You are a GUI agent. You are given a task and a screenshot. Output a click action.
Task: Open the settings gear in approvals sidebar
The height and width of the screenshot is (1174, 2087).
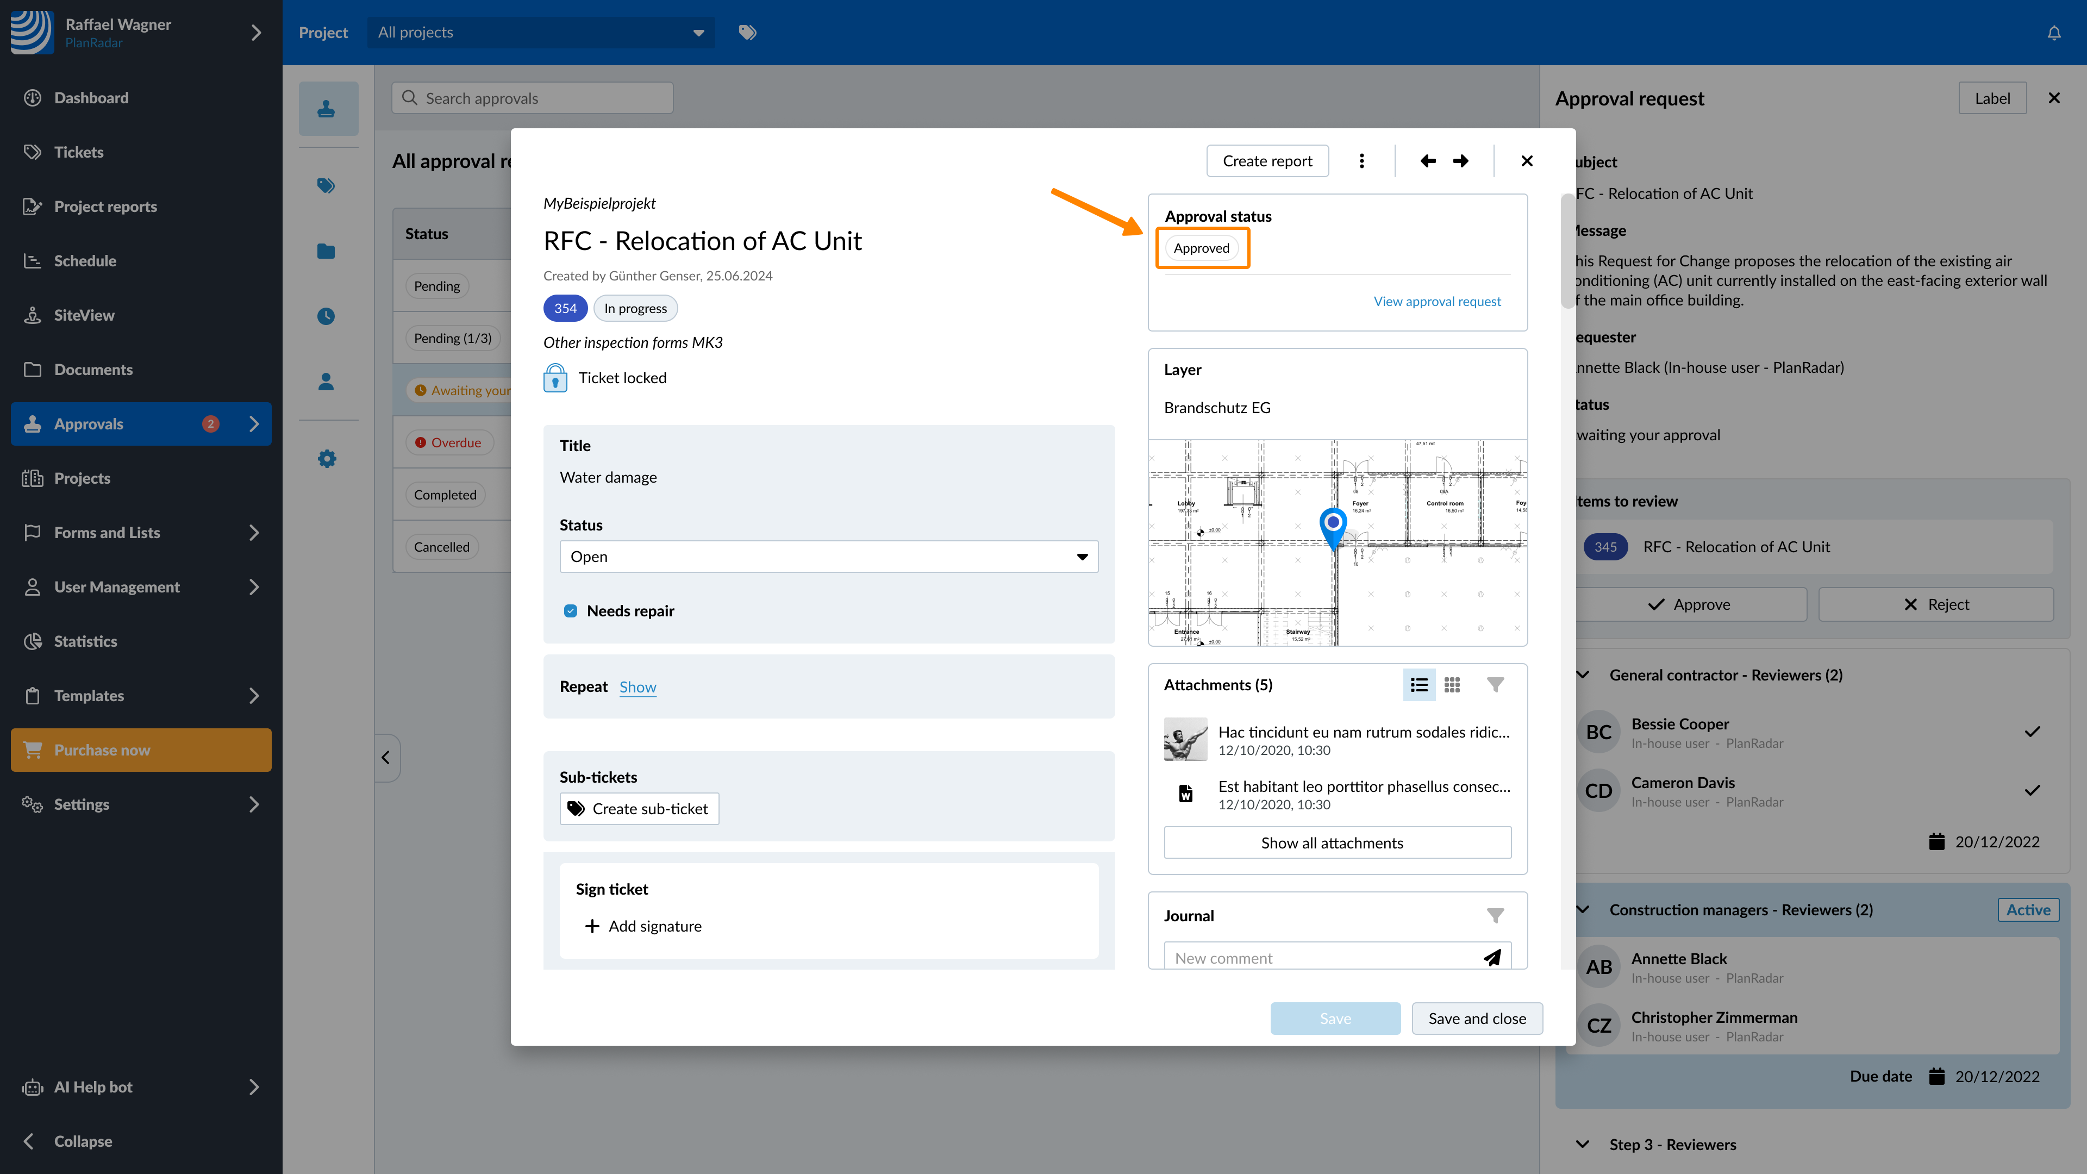pos(327,459)
